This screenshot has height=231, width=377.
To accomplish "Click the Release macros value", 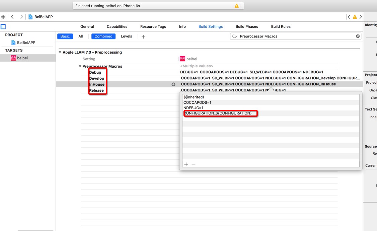I will coord(233,90).
